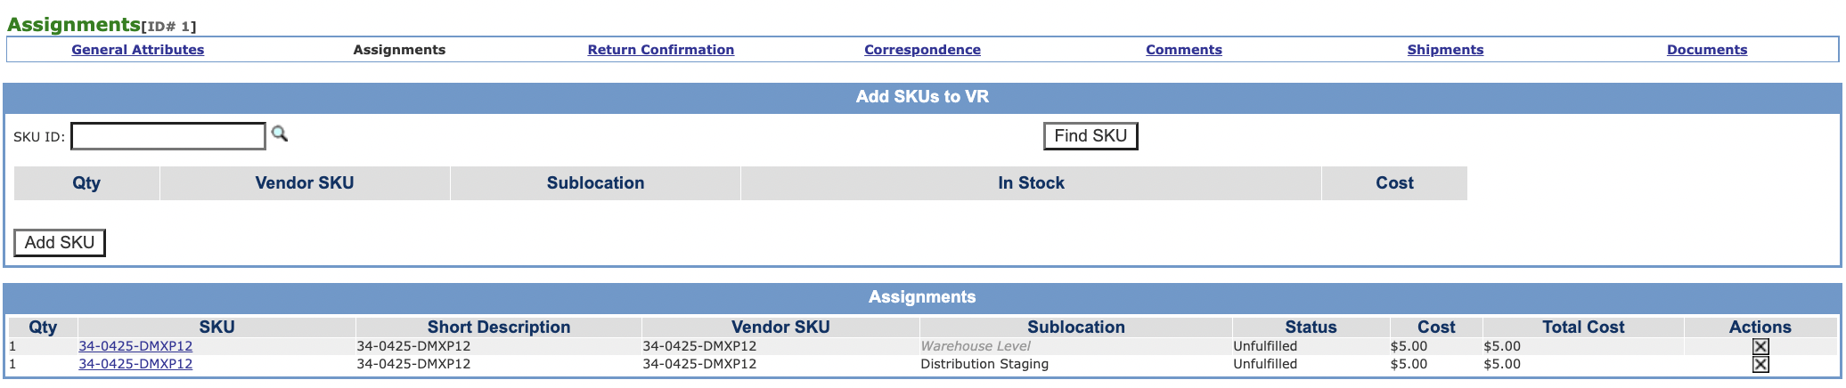The image size is (1846, 388).
Task: Focus the SKU ID input field
Action: pos(168,136)
